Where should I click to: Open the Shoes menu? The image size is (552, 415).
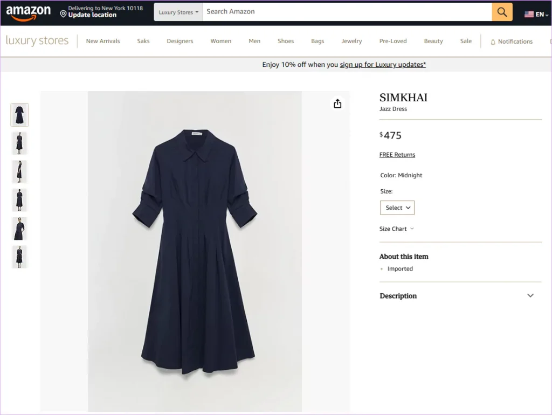pyautogui.click(x=286, y=41)
